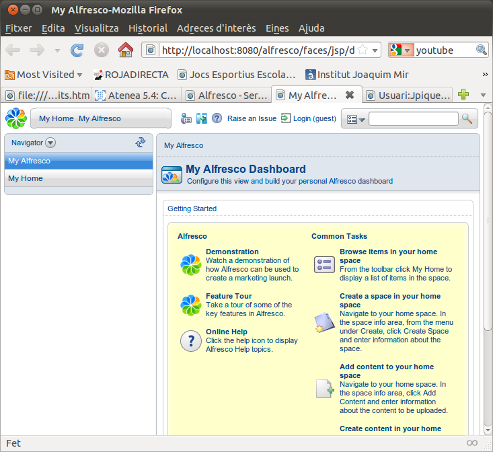
Task: Select My Home in the Navigator list
Action: (x=26, y=178)
